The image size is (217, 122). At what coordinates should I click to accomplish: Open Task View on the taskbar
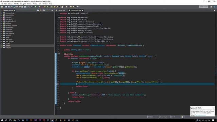point(10,120)
